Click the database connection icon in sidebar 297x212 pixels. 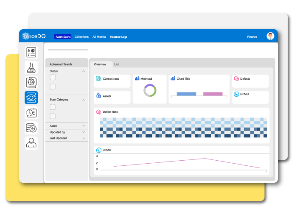(31, 128)
